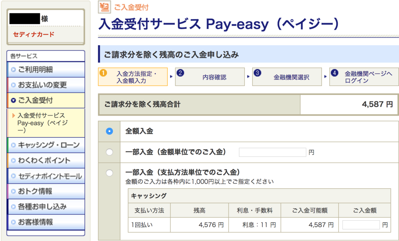The height and width of the screenshot is (241, 399).
Task: Click arrow bullet icon next to わくわくポイント
Action: tap(14, 161)
